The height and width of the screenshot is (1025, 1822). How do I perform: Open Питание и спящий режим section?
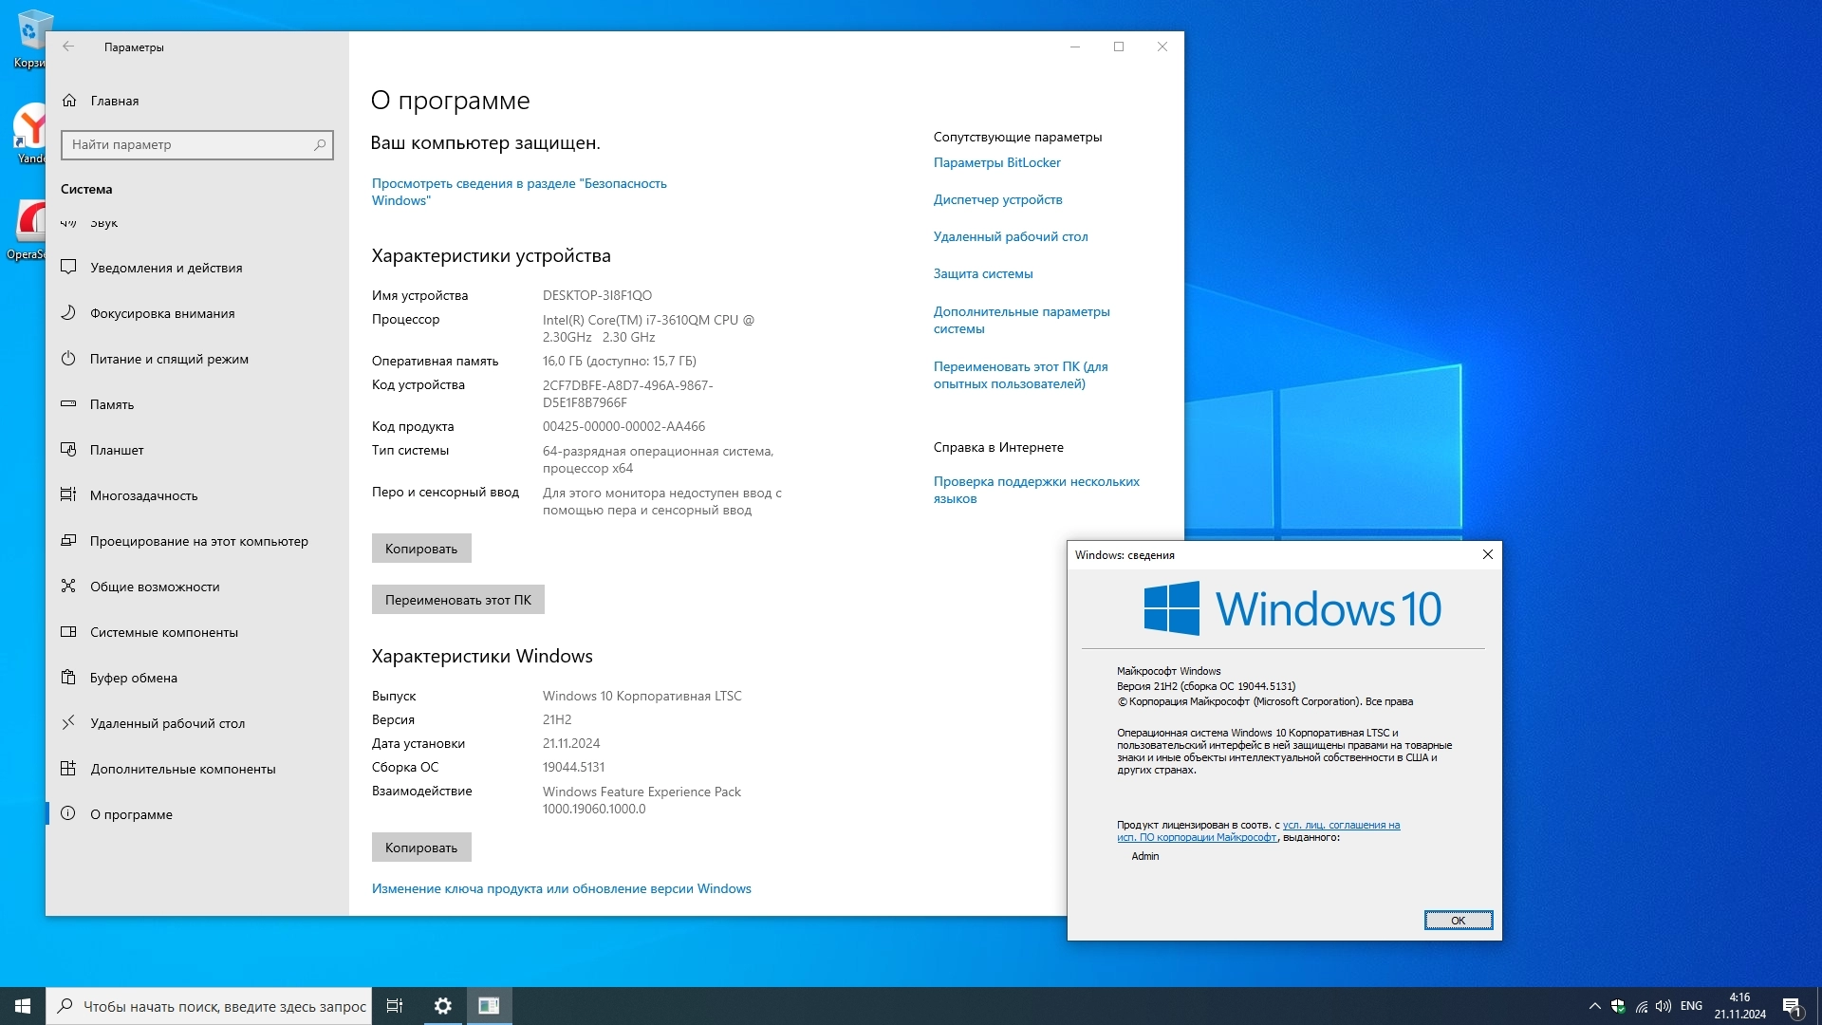point(169,359)
